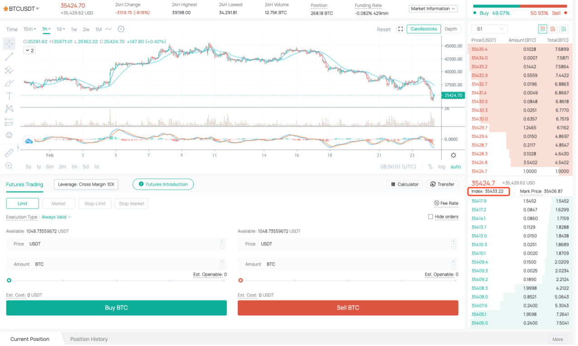Open the Position History tab
The height and width of the screenshot is (346, 578).
pos(89,339)
